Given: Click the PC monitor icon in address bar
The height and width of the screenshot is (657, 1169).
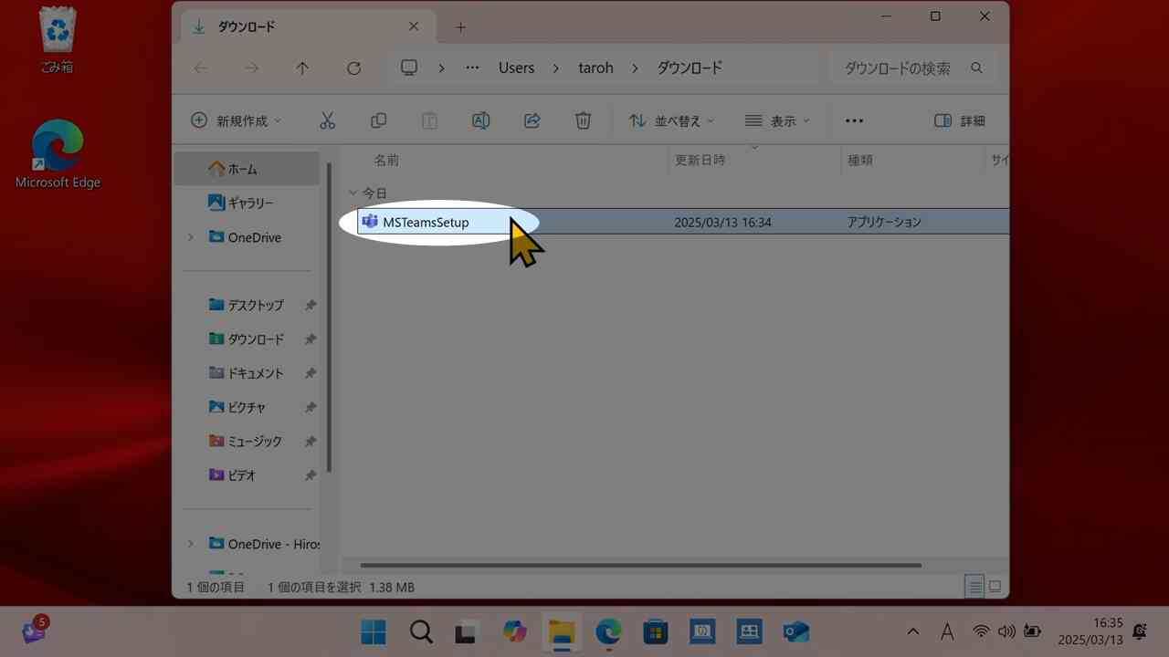Looking at the screenshot, I should click(409, 68).
